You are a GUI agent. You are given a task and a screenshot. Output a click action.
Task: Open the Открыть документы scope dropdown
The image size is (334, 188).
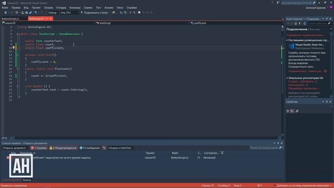(15, 148)
